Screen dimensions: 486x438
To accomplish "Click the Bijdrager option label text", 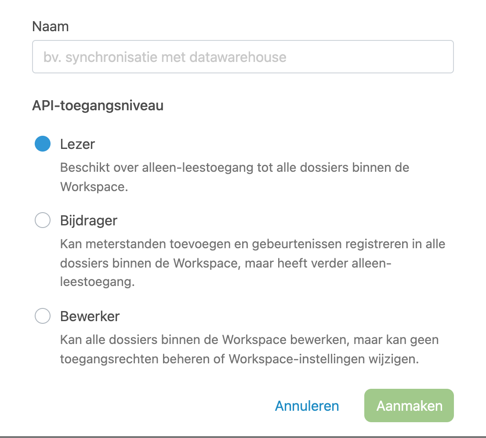I will click(x=89, y=221).
